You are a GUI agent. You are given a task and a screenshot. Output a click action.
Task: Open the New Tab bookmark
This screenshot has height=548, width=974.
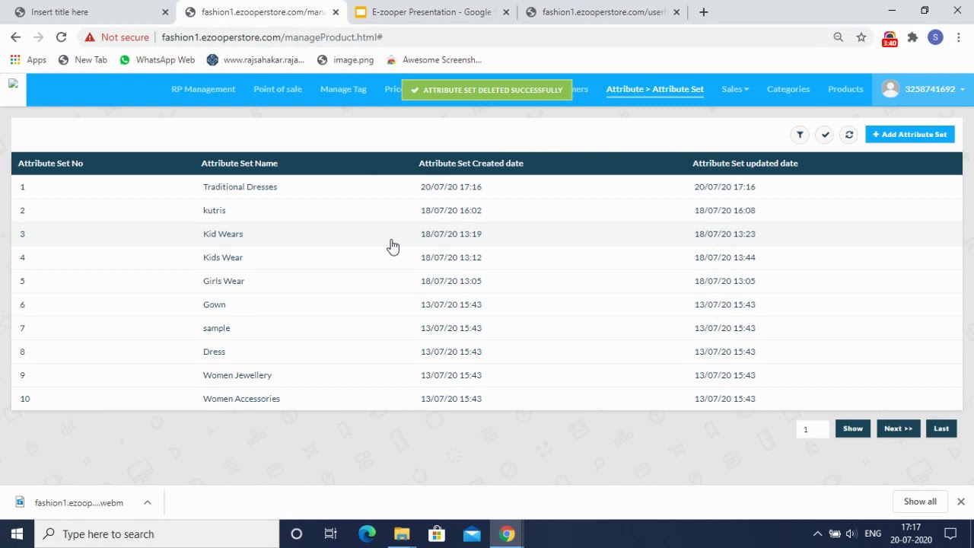click(83, 59)
